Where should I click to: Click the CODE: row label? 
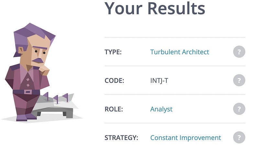click(x=114, y=81)
